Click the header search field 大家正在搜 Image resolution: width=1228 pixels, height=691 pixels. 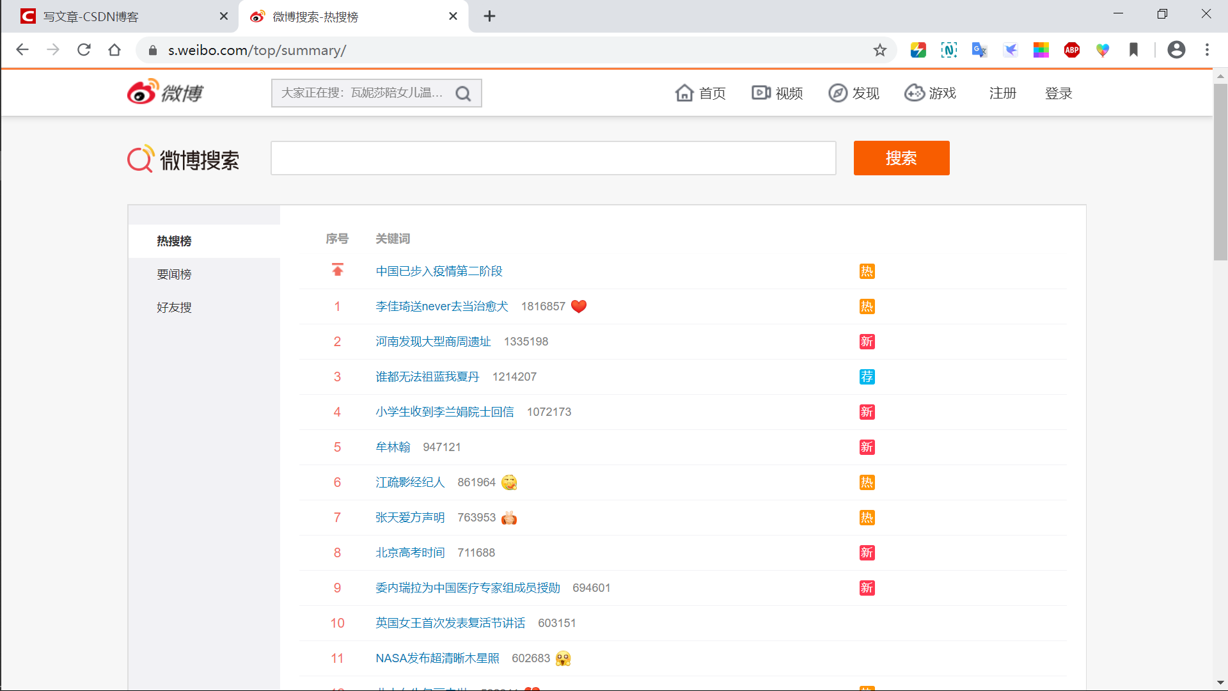pyautogui.click(x=362, y=93)
